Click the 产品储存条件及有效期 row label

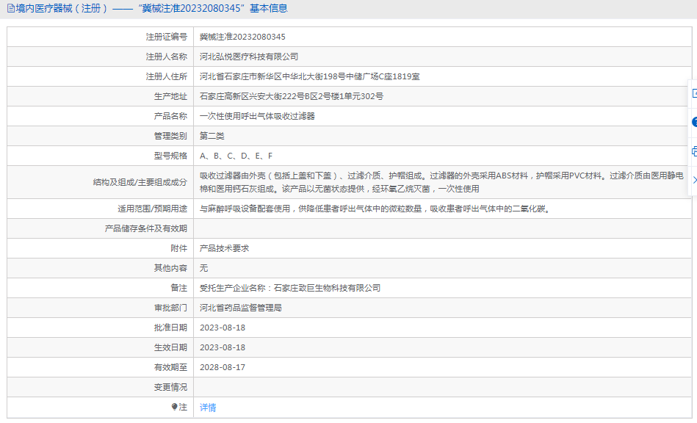[x=146, y=229]
